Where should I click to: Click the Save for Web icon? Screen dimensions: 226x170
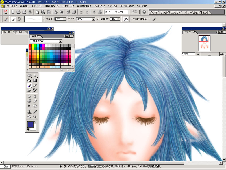pos(43,12)
